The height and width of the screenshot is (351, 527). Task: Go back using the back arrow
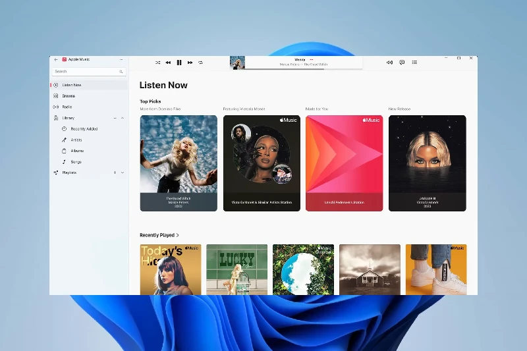[56, 59]
